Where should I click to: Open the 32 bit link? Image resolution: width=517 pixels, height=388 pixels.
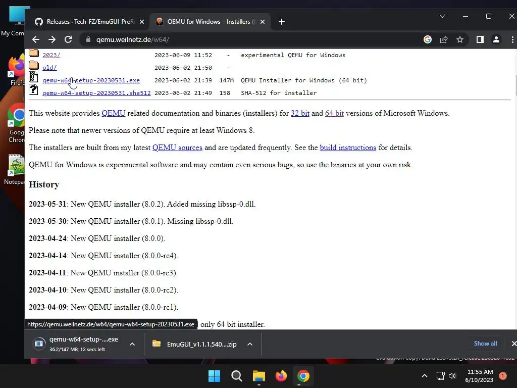pyautogui.click(x=300, y=113)
